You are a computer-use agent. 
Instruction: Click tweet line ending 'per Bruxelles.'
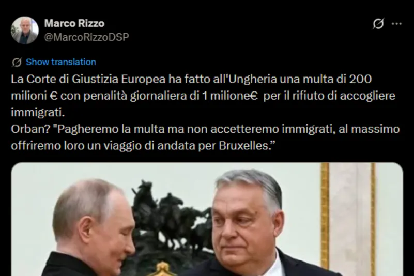click(143, 146)
